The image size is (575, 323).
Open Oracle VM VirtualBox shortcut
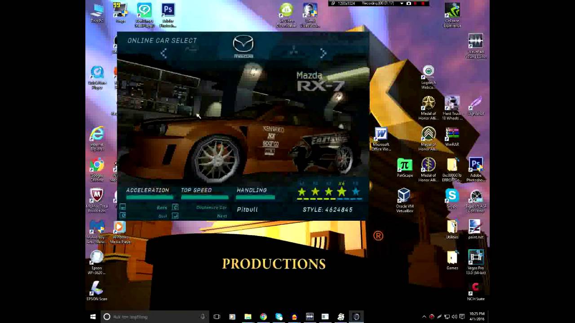(x=405, y=201)
